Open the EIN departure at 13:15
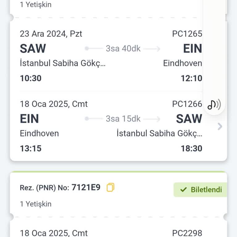Screen dimensions: 237x237 (x=29, y=119)
